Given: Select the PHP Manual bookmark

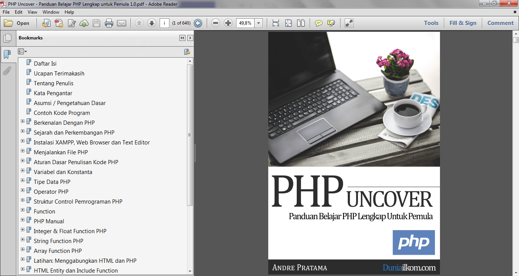Looking at the screenshot, I should [49, 221].
